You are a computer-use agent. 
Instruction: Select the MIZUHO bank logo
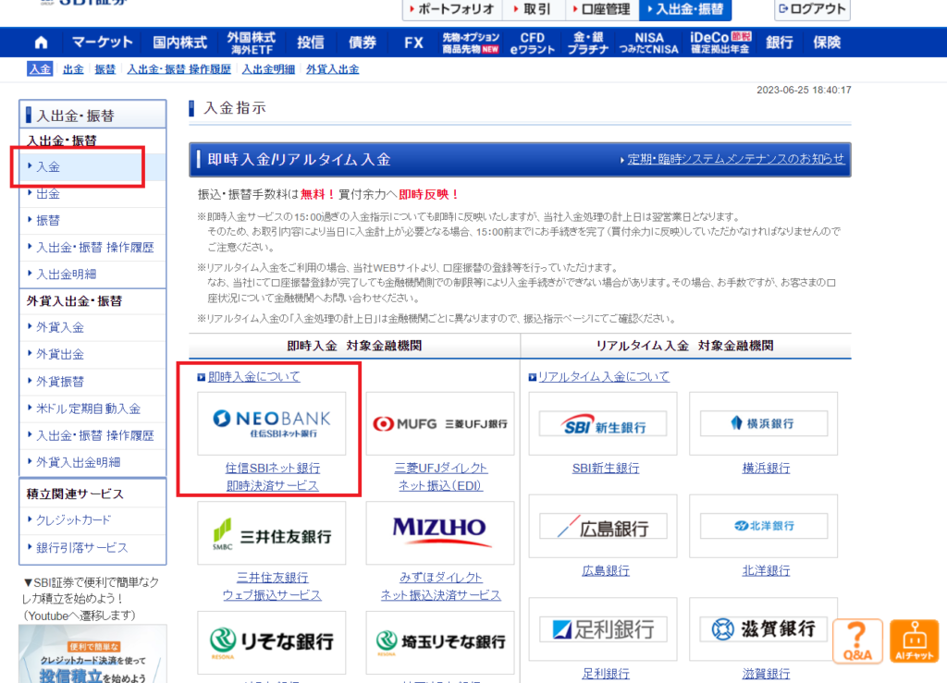[x=440, y=533]
